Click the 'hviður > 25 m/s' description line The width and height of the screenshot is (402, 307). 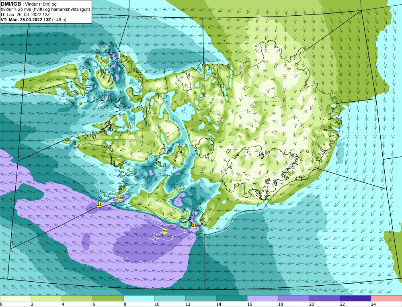click(45, 10)
